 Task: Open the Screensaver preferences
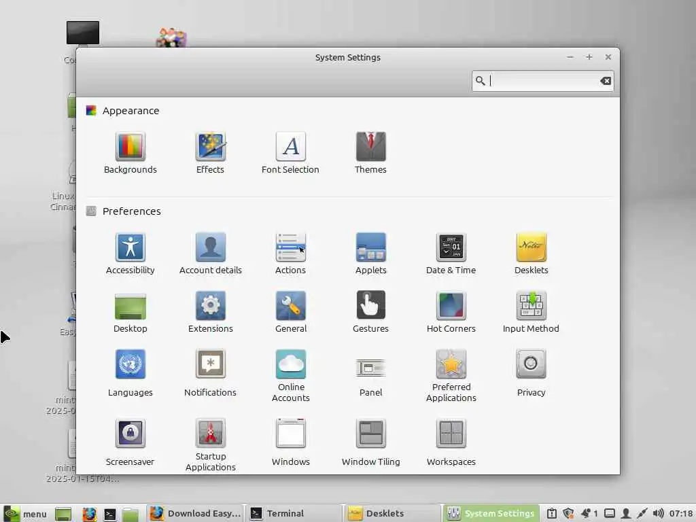[130, 442]
